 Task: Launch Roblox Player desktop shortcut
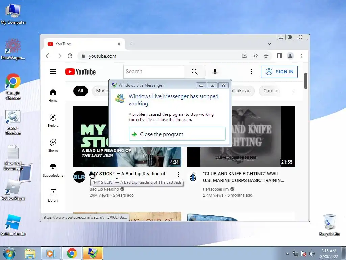point(13,190)
